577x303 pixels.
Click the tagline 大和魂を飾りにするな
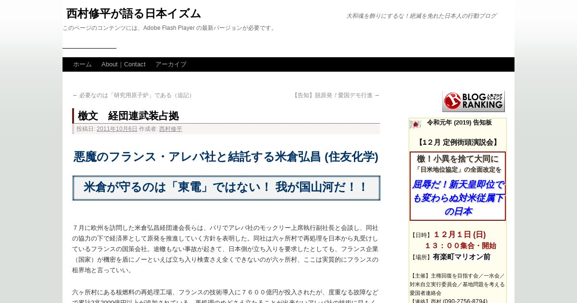pyautogui.click(x=421, y=16)
